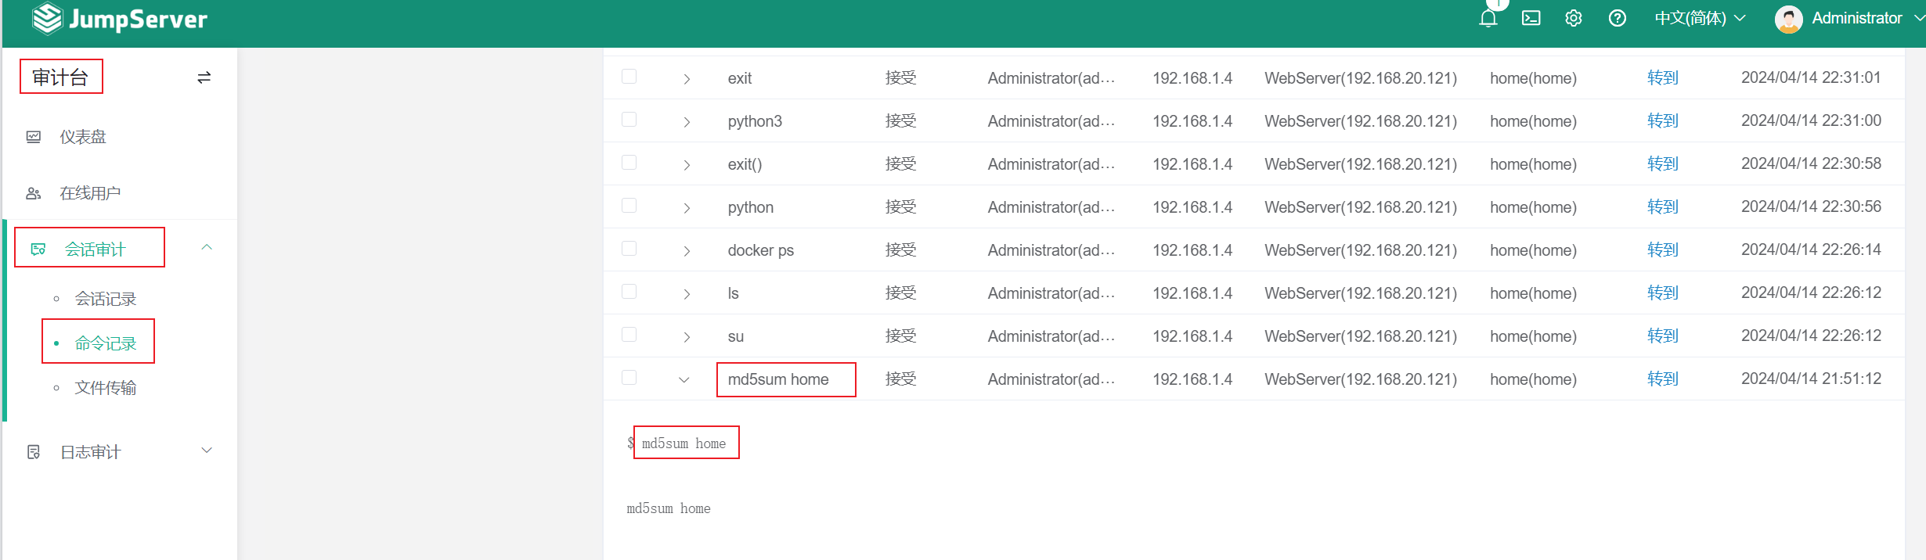Click the dashboard 仪表盘 icon

click(x=34, y=137)
